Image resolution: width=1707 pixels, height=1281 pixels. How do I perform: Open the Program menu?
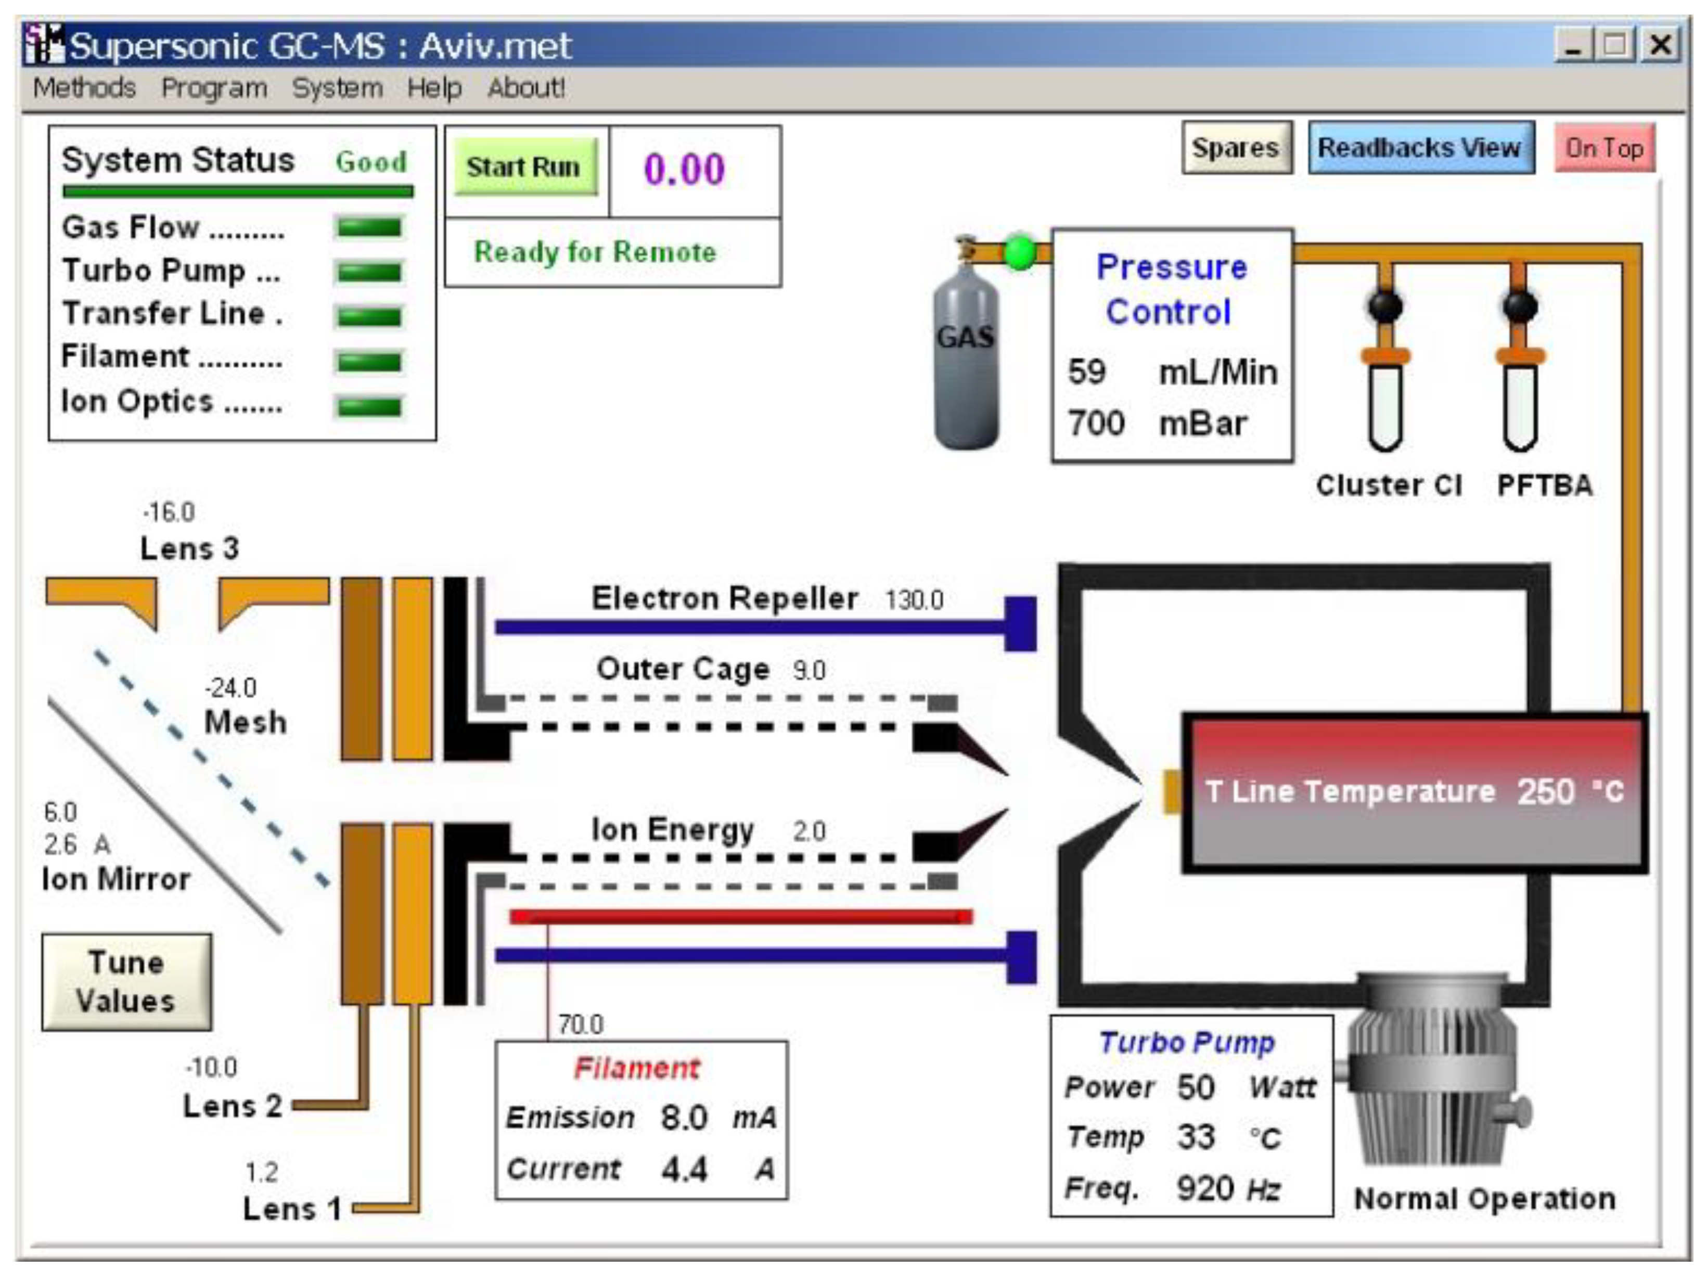[x=214, y=88]
